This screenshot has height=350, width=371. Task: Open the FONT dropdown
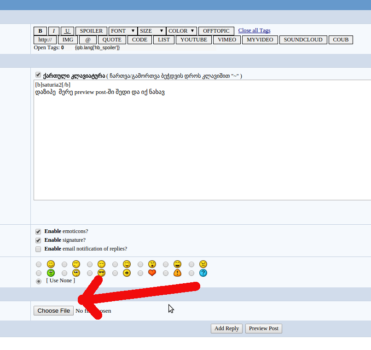pos(123,31)
